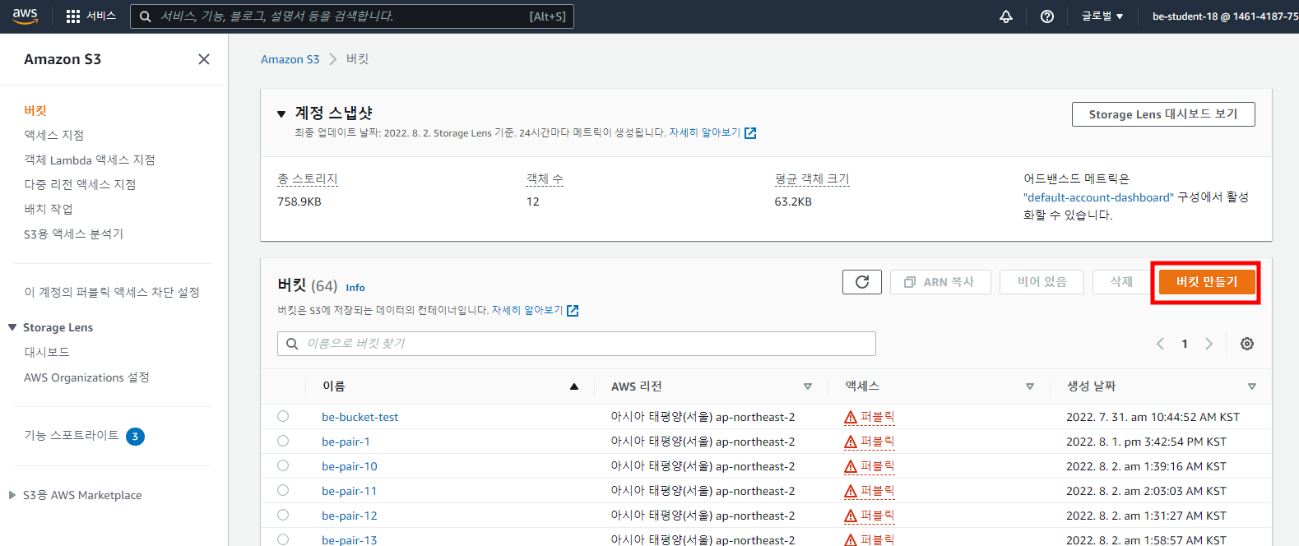Click the warning icon for be-pair-12
Viewport: 1299px width, 546px height.
click(x=851, y=516)
